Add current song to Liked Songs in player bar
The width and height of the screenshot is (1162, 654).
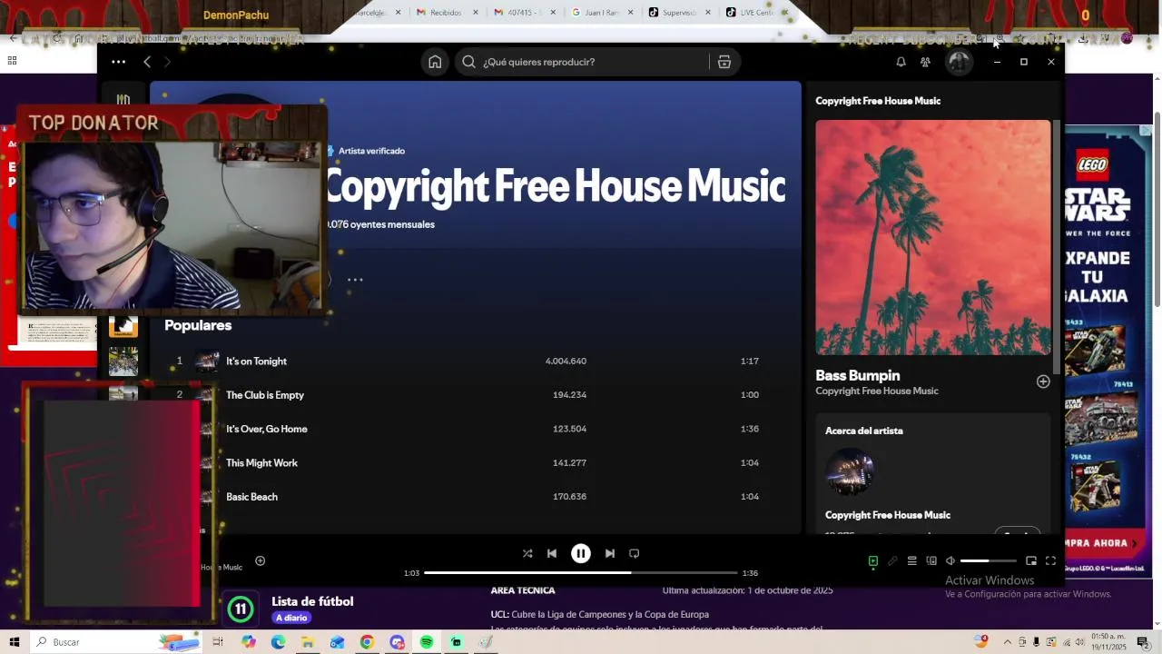click(x=260, y=561)
